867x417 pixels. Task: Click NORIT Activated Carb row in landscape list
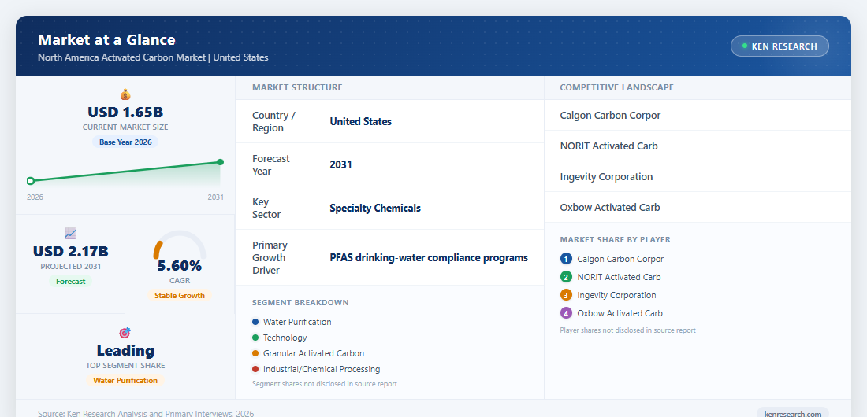coord(698,146)
